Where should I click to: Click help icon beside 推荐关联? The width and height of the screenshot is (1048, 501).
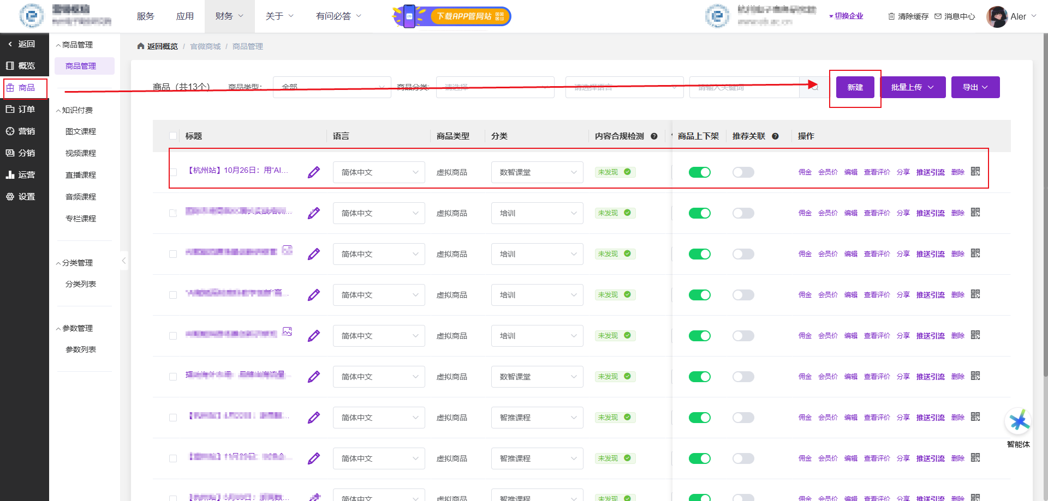coord(775,136)
